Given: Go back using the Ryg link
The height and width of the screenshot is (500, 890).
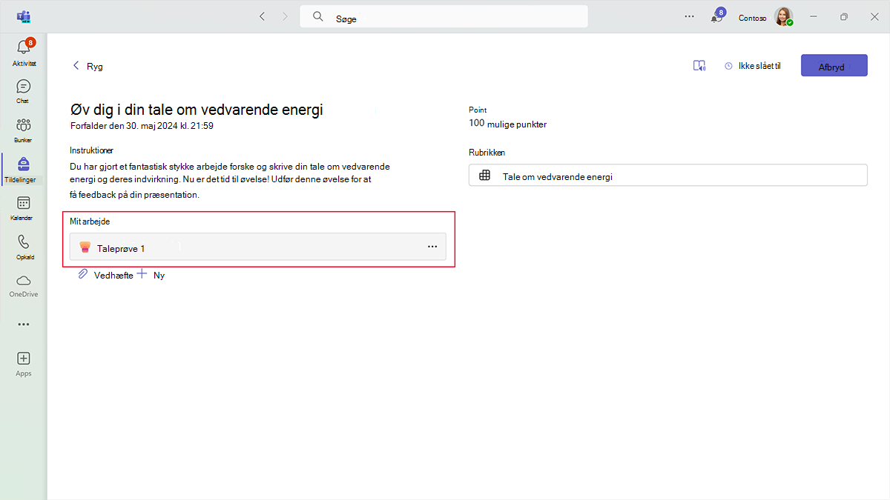Looking at the screenshot, I should coord(87,65).
